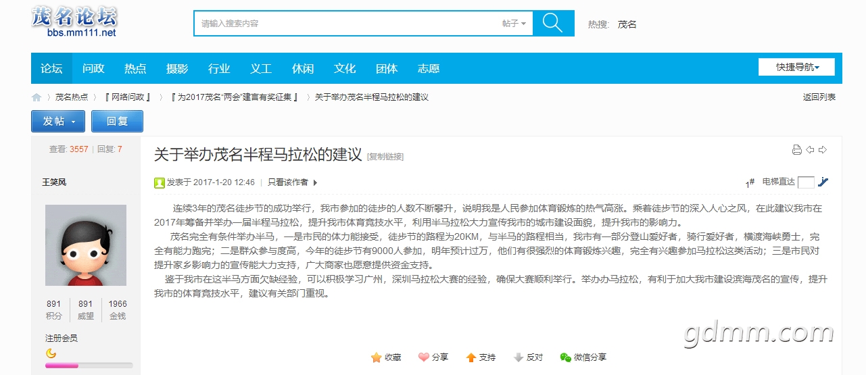866x375 pixels.
Task: Click 为2017茂名"两会"建言有奖征集 breadcrumb
Action: tap(235, 97)
